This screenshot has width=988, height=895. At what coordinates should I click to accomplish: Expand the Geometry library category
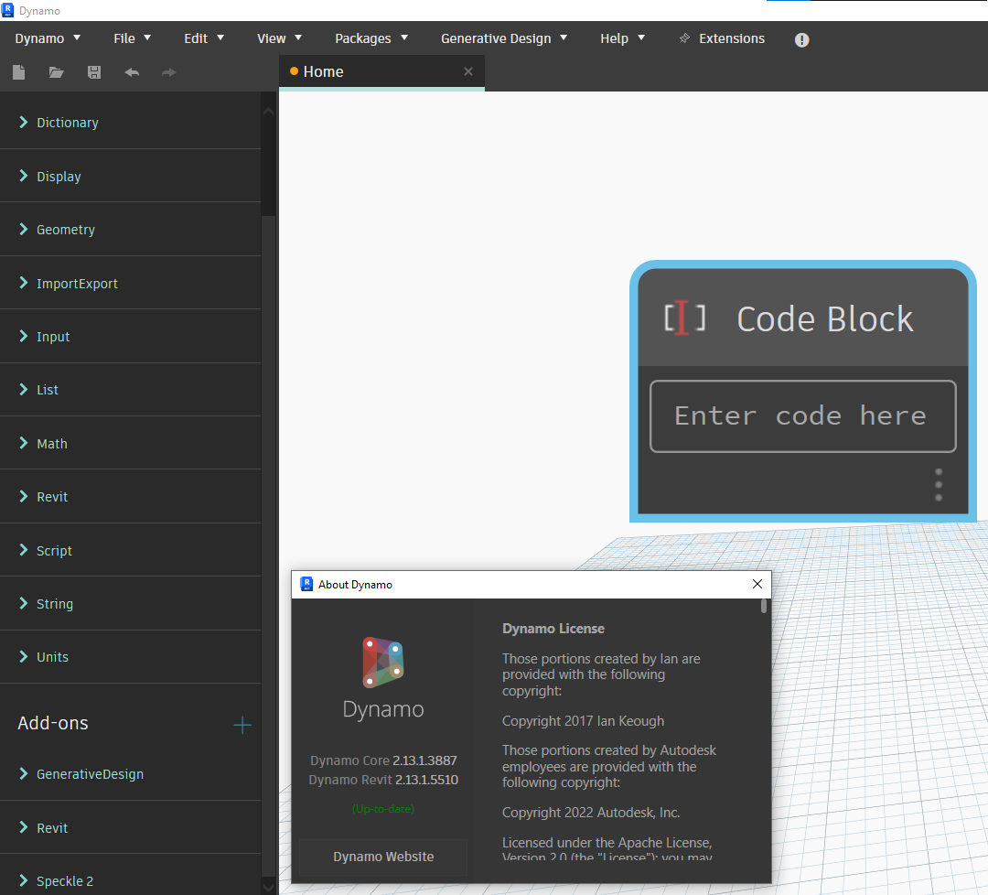click(131, 230)
